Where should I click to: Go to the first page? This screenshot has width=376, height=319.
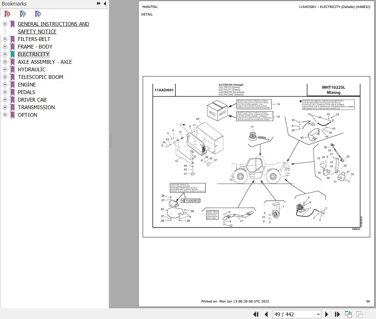[x=256, y=314]
